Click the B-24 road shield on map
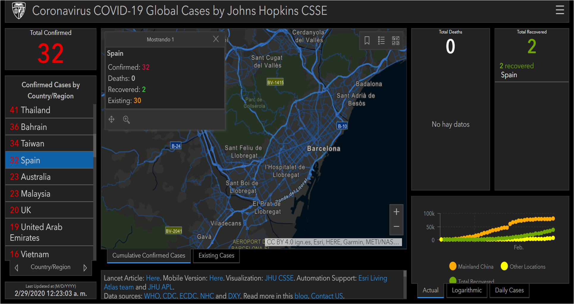Viewport: 574px width, 304px height. tap(176, 146)
